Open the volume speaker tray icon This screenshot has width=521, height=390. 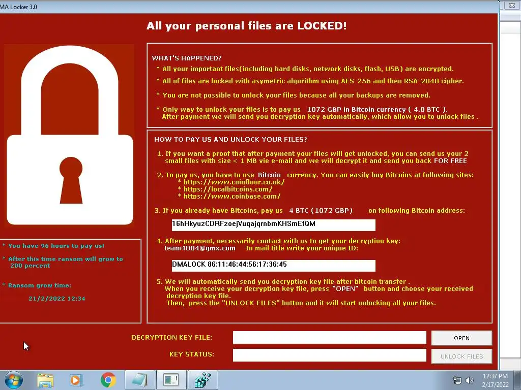tap(469, 380)
